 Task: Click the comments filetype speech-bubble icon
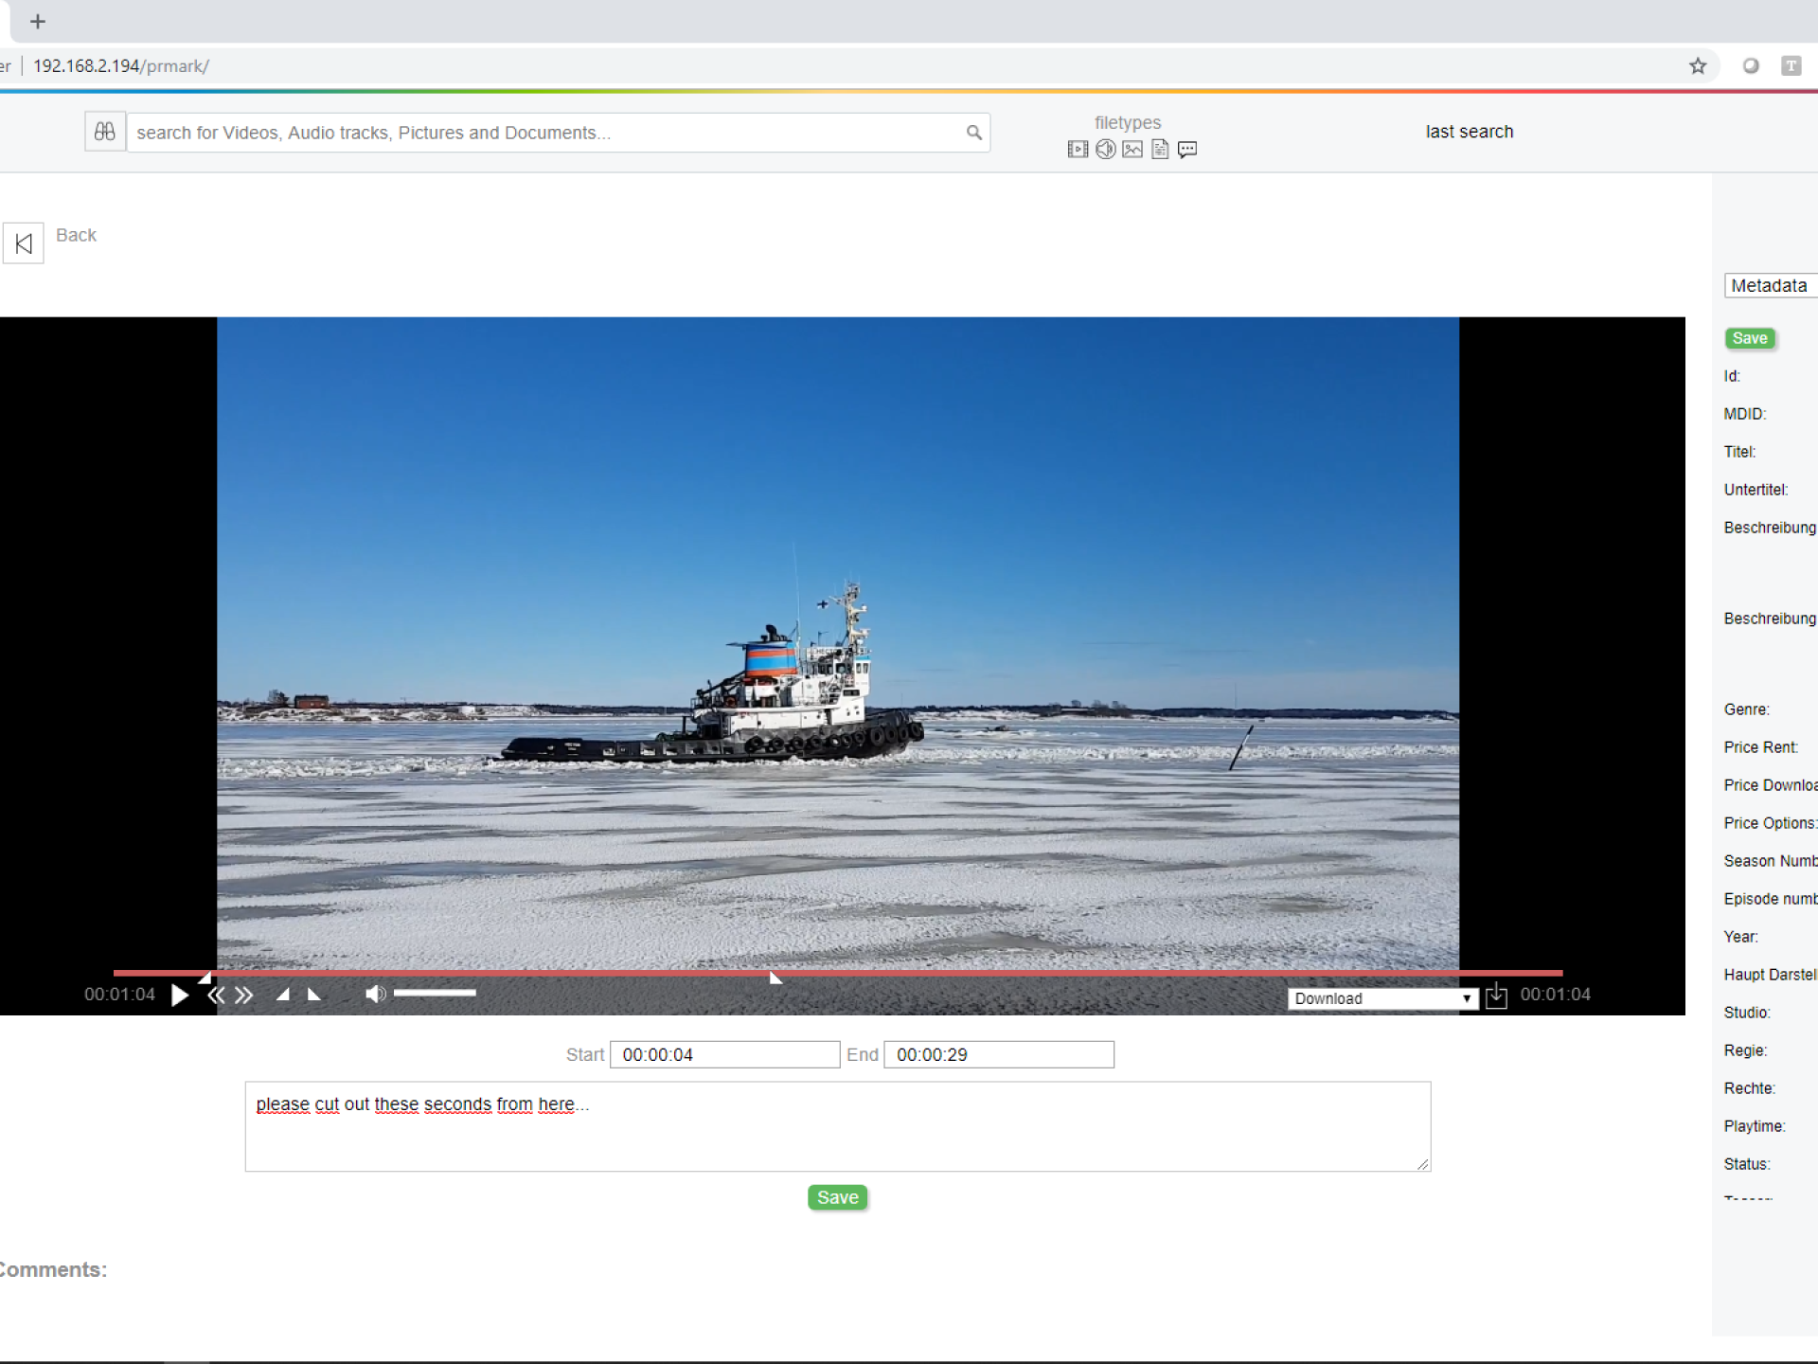click(x=1187, y=150)
